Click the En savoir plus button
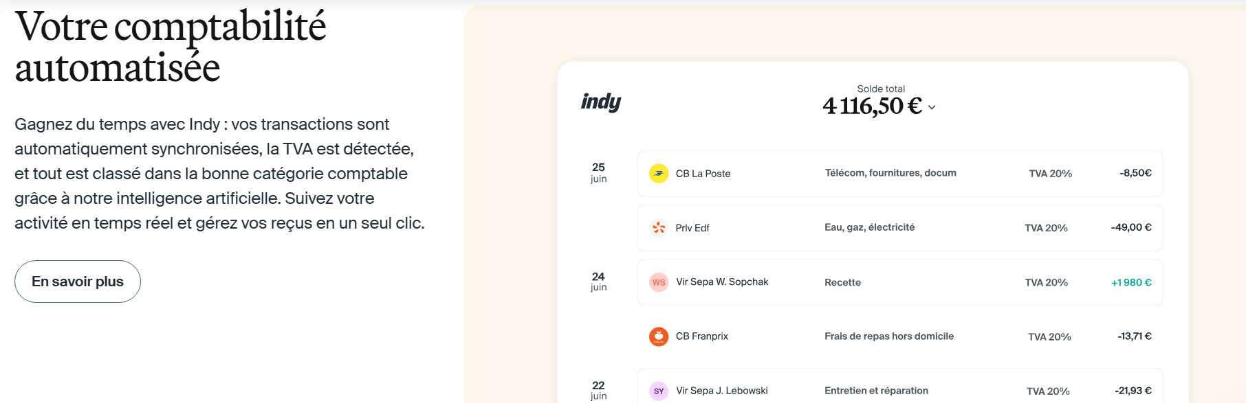This screenshot has width=1246, height=403. pos(78,281)
